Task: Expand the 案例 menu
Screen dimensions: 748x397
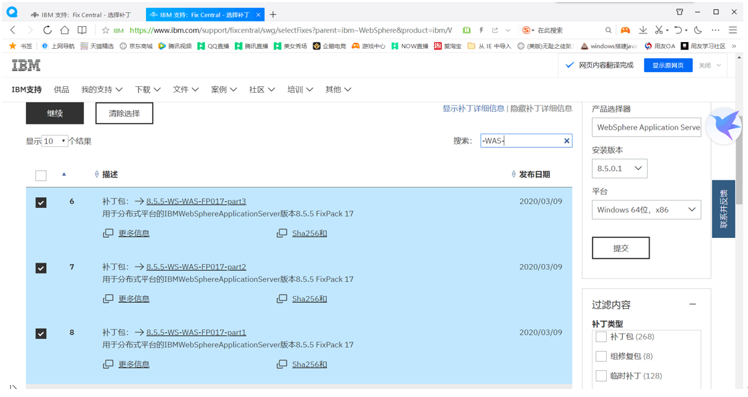Action: coord(224,90)
